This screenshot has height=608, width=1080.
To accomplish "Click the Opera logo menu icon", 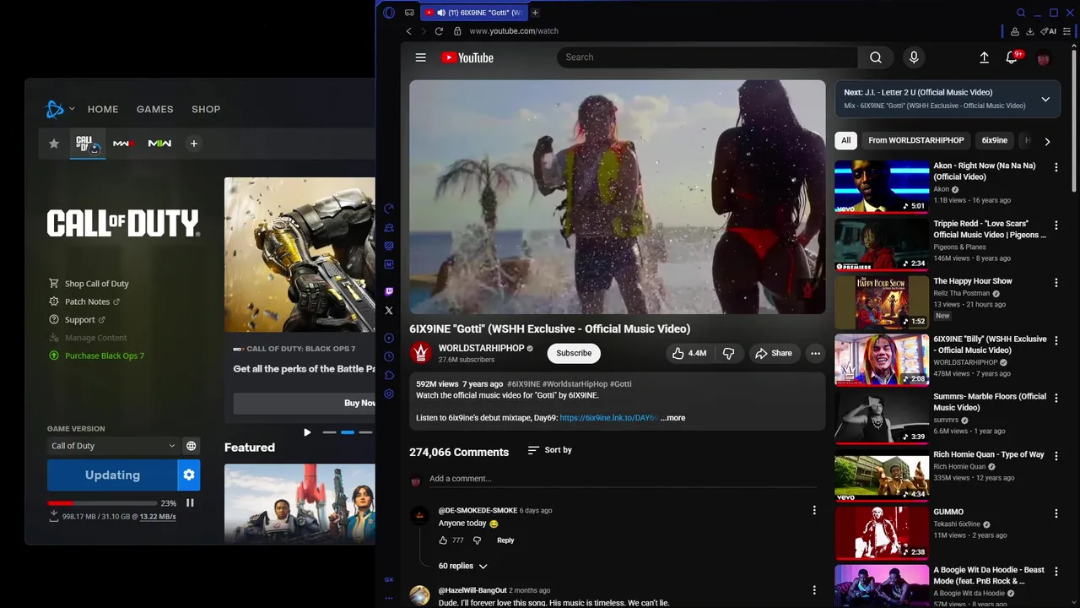I will tap(389, 13).
